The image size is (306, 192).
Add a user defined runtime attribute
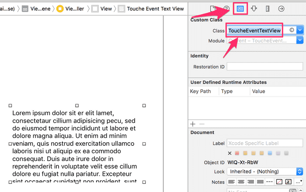tap(193, 124)
